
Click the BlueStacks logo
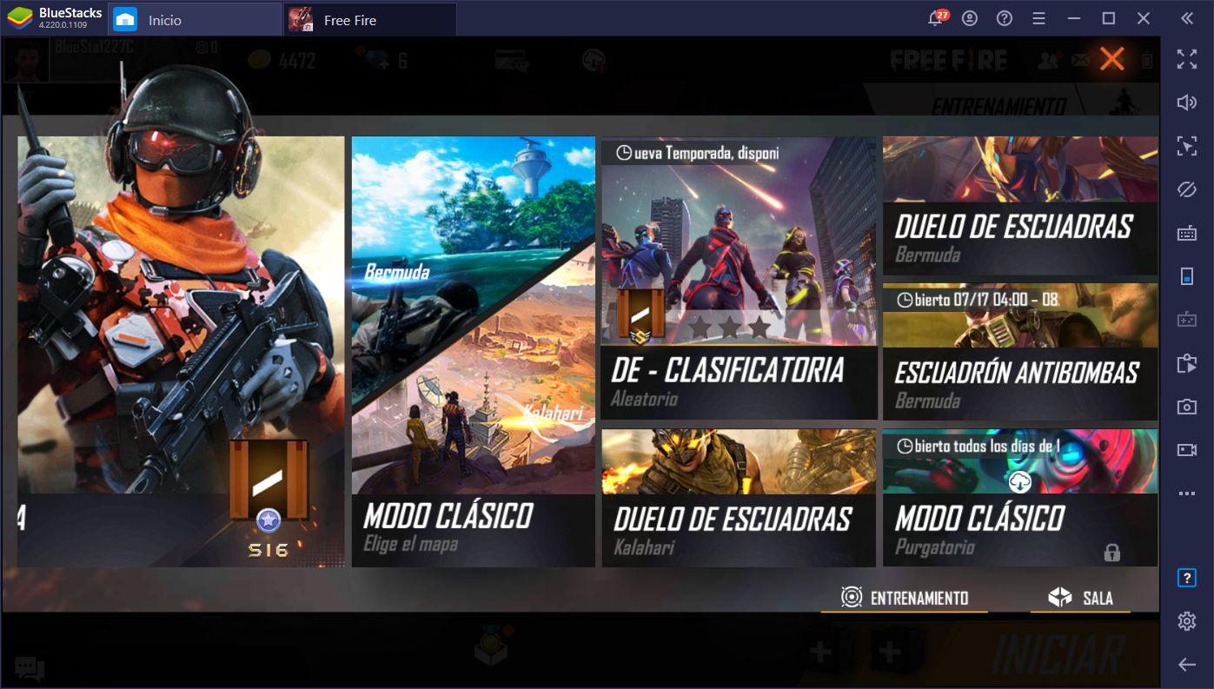pos(20,18)
